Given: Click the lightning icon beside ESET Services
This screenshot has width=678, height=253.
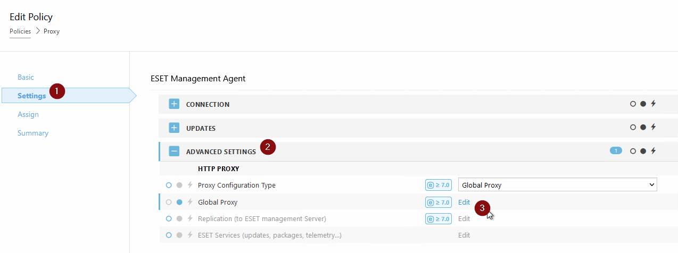Looking at the screenshot, I should coord(190,235).
